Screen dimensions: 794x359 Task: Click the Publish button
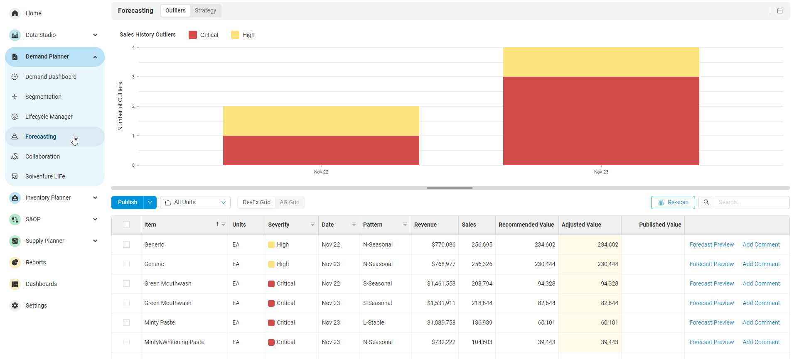click(x=128, y=203)
